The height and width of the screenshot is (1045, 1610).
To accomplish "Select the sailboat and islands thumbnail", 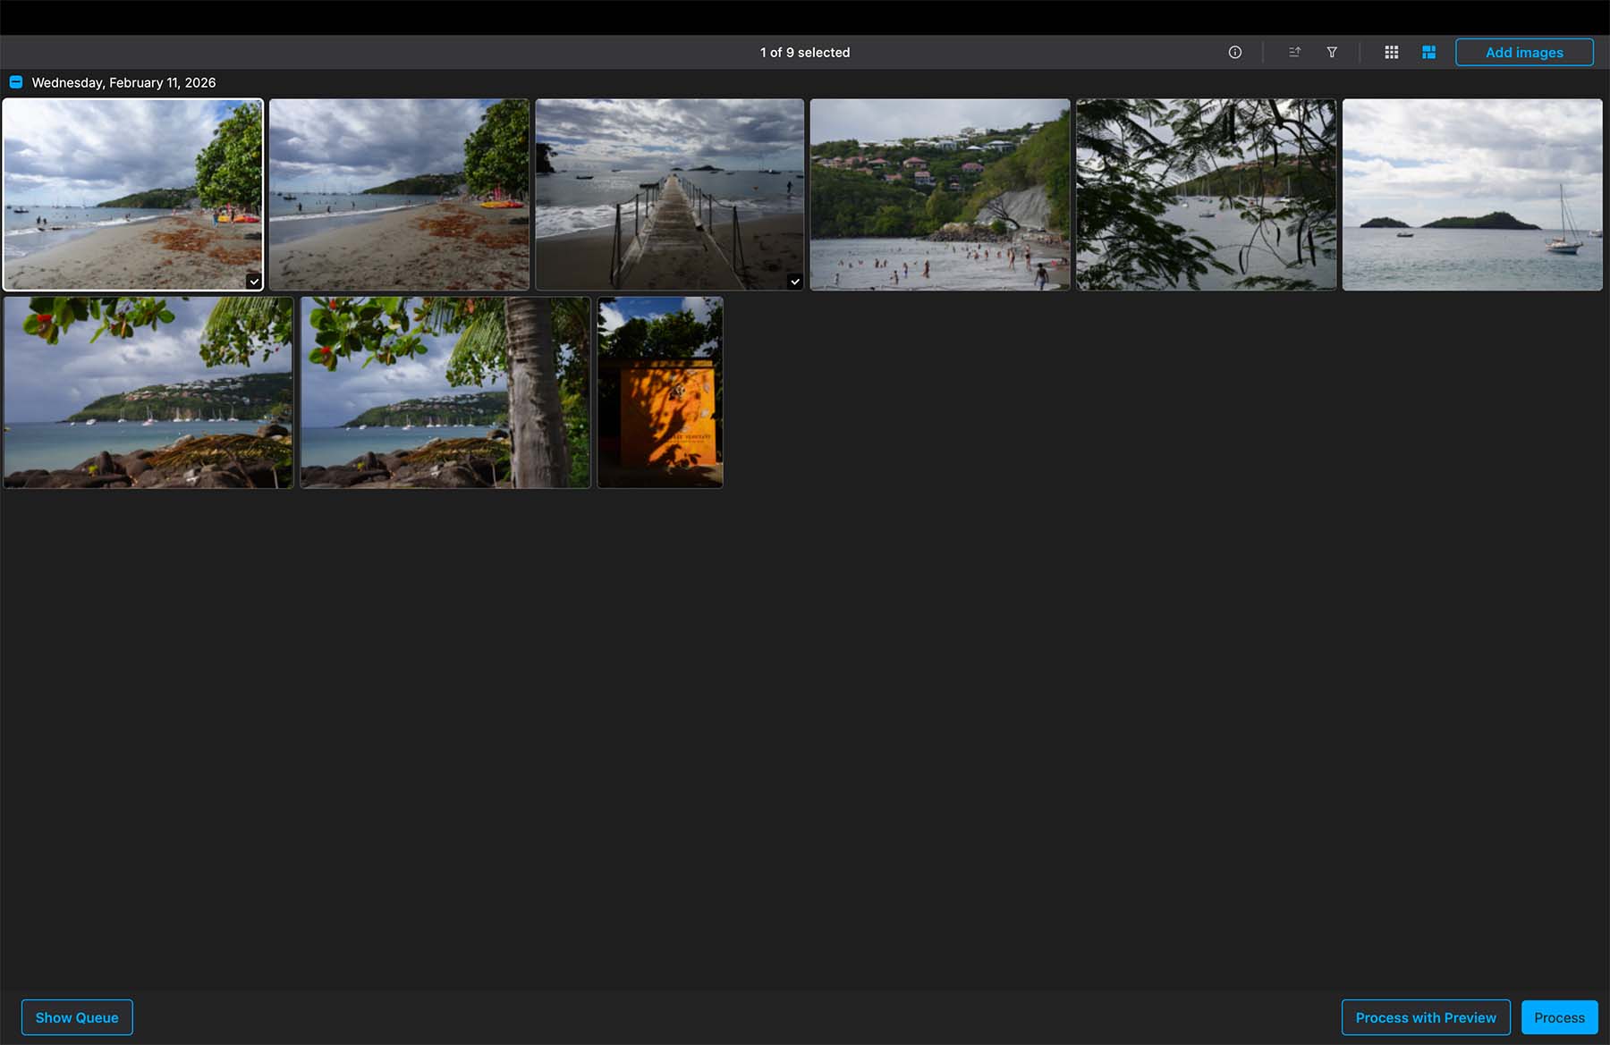I will 1471,194.
